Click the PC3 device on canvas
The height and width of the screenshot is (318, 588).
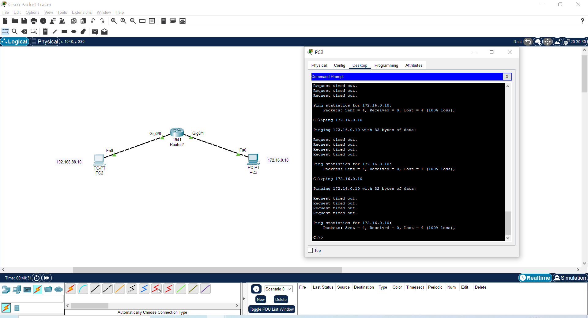(x=254, y=159)
